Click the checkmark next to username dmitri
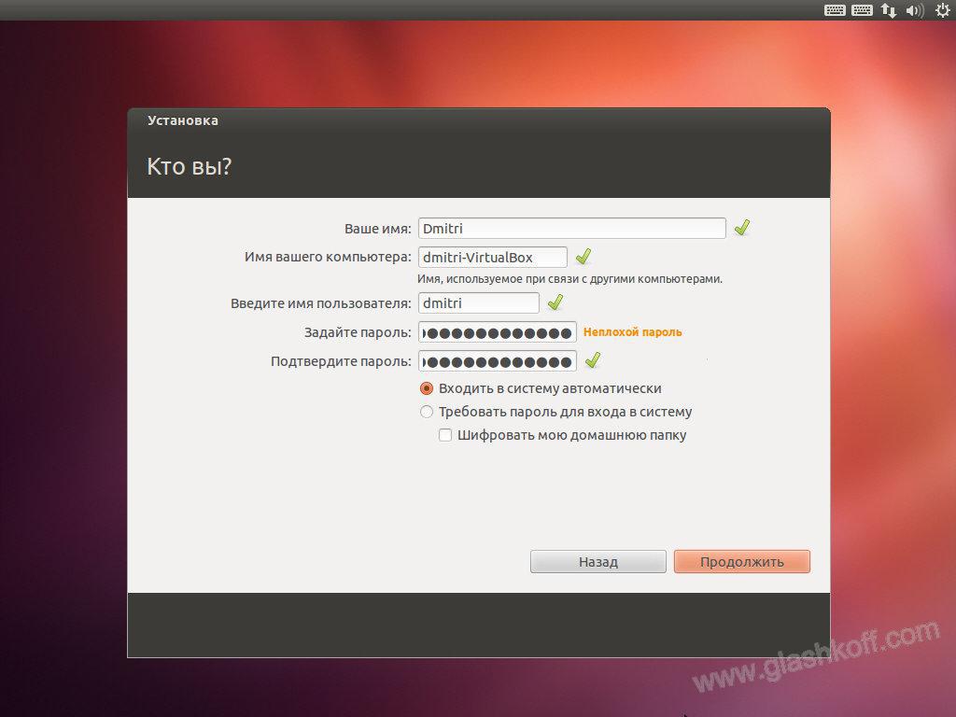Viewport: 956px width, 717px height. point(555,302)
